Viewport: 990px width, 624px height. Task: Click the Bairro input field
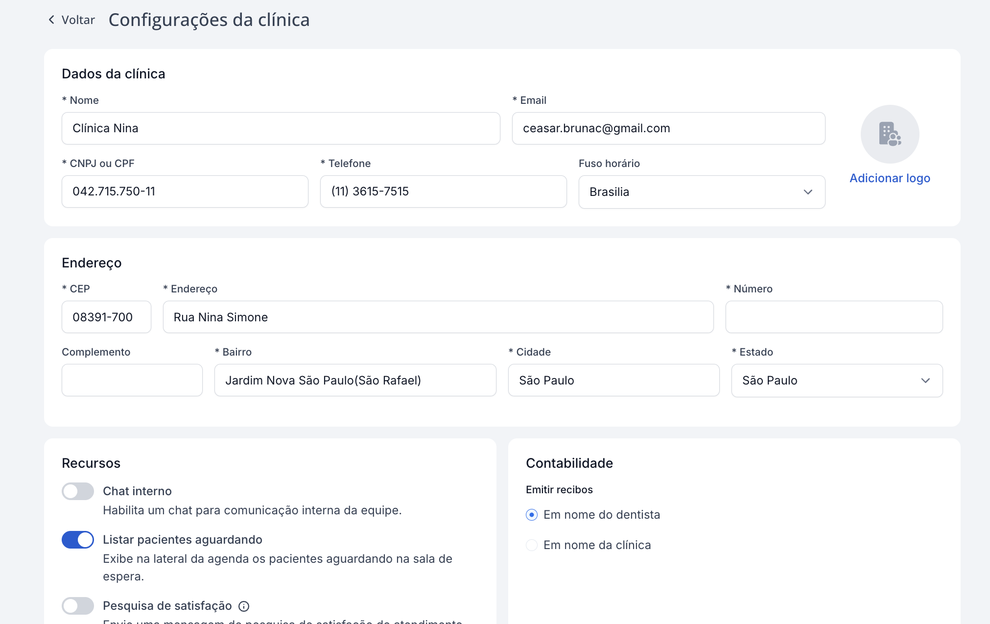[x=354, y=380]
